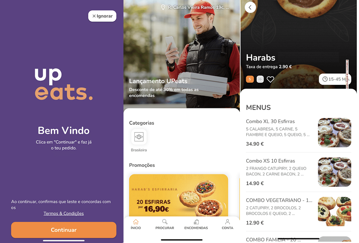Select the Brasileira category icon

point(139,137)
